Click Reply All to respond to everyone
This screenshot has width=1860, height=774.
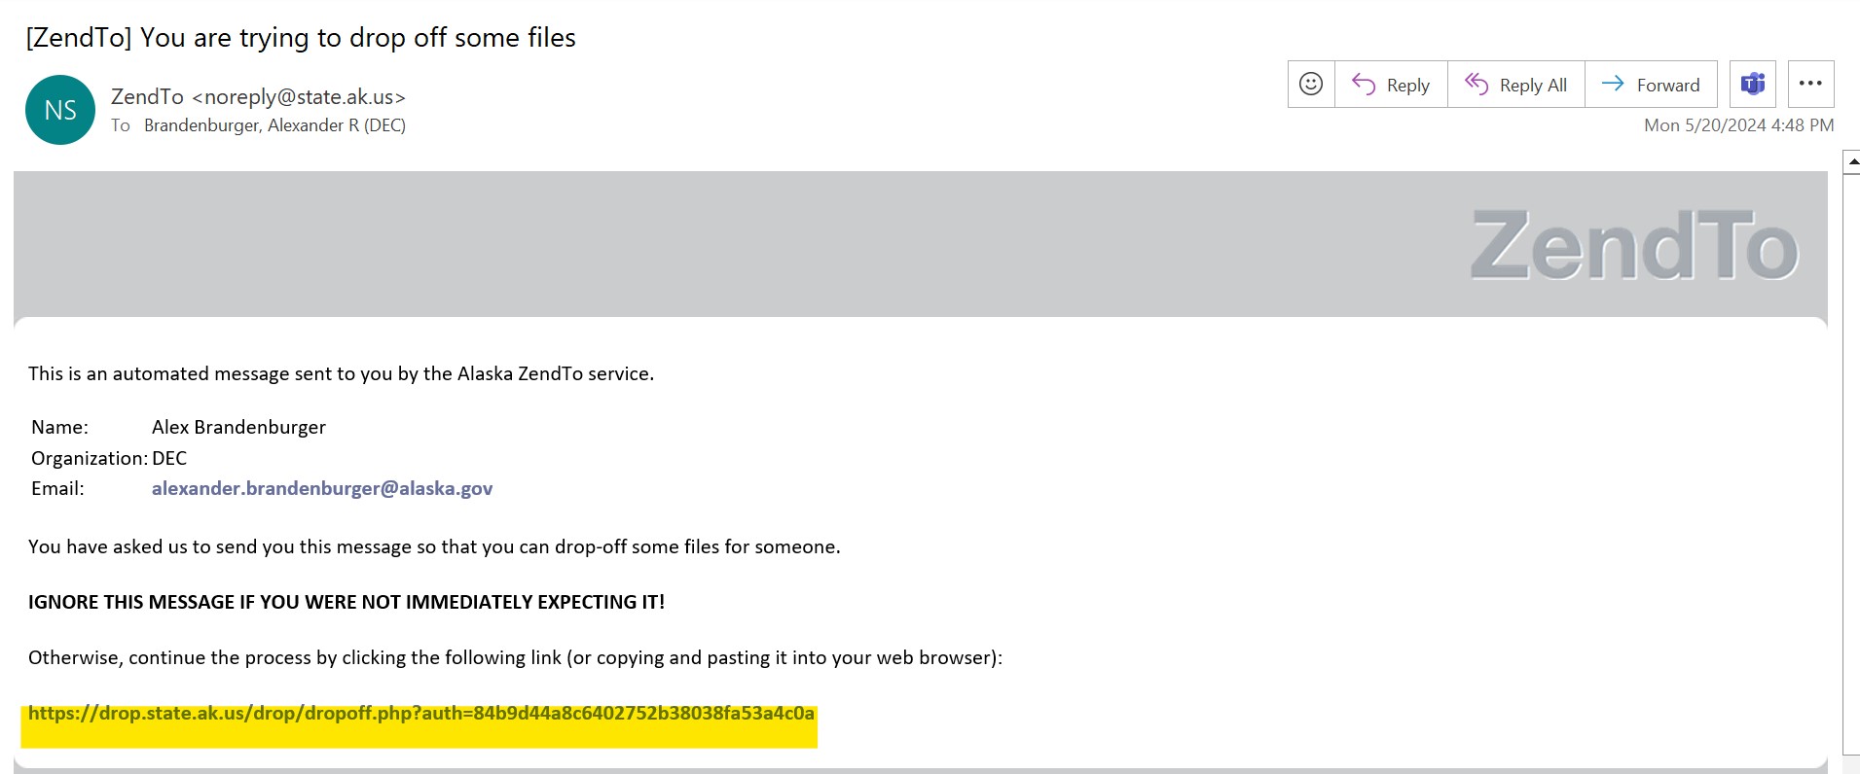coord(1516,85)
